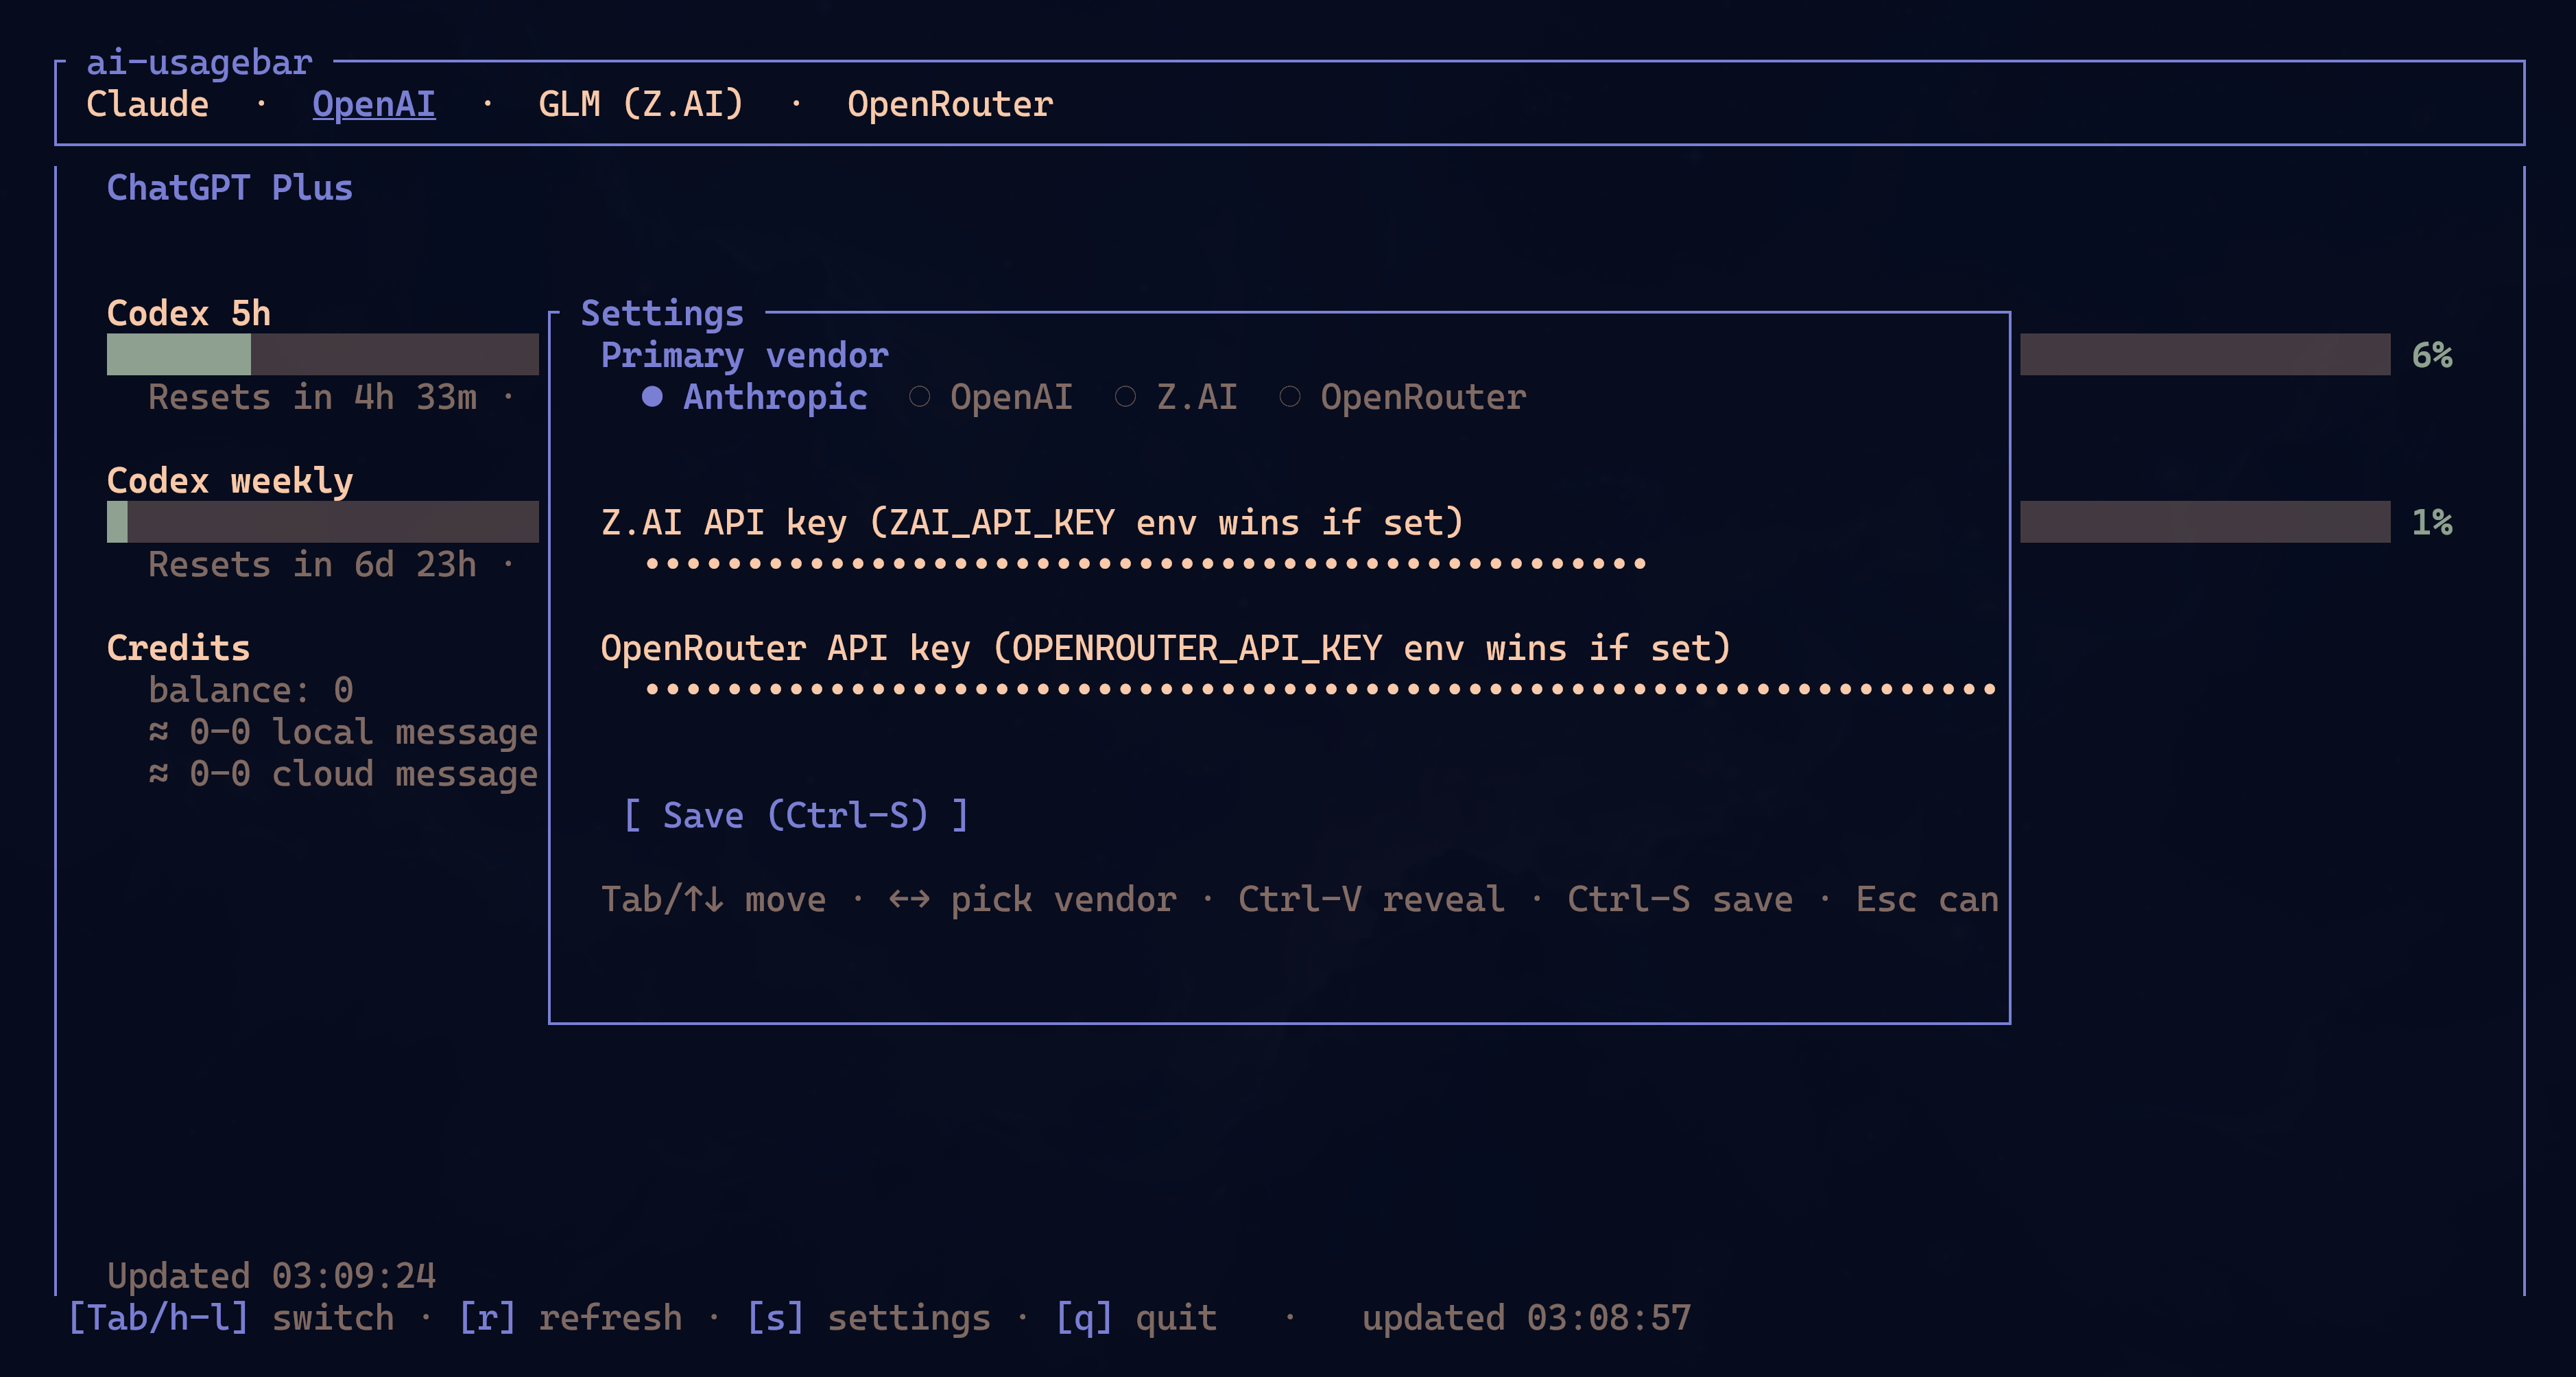Screen dimensions: 2576x1377
Task: Focus the masked Z.AI API key field
Action: coord(1146,565)
